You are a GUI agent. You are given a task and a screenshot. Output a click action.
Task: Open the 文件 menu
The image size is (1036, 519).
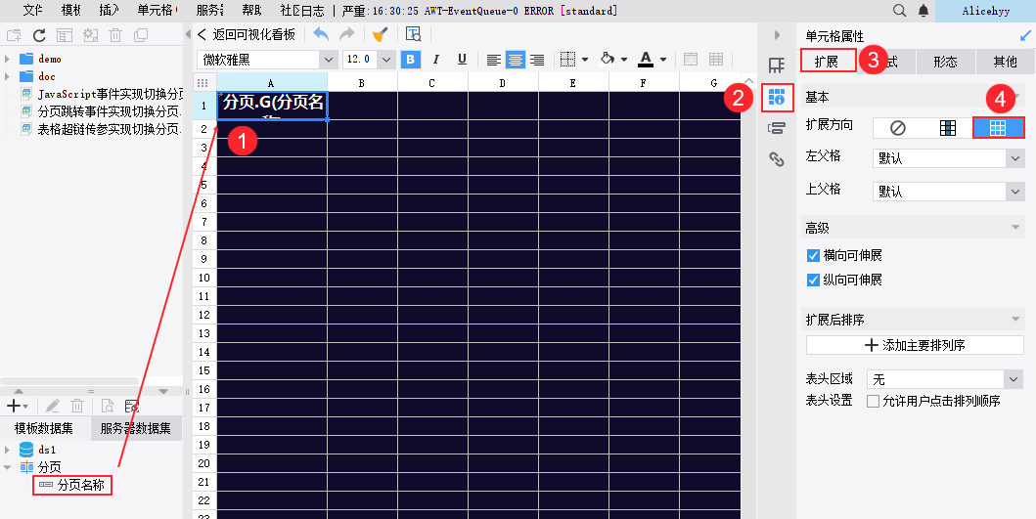click(32, 11)
